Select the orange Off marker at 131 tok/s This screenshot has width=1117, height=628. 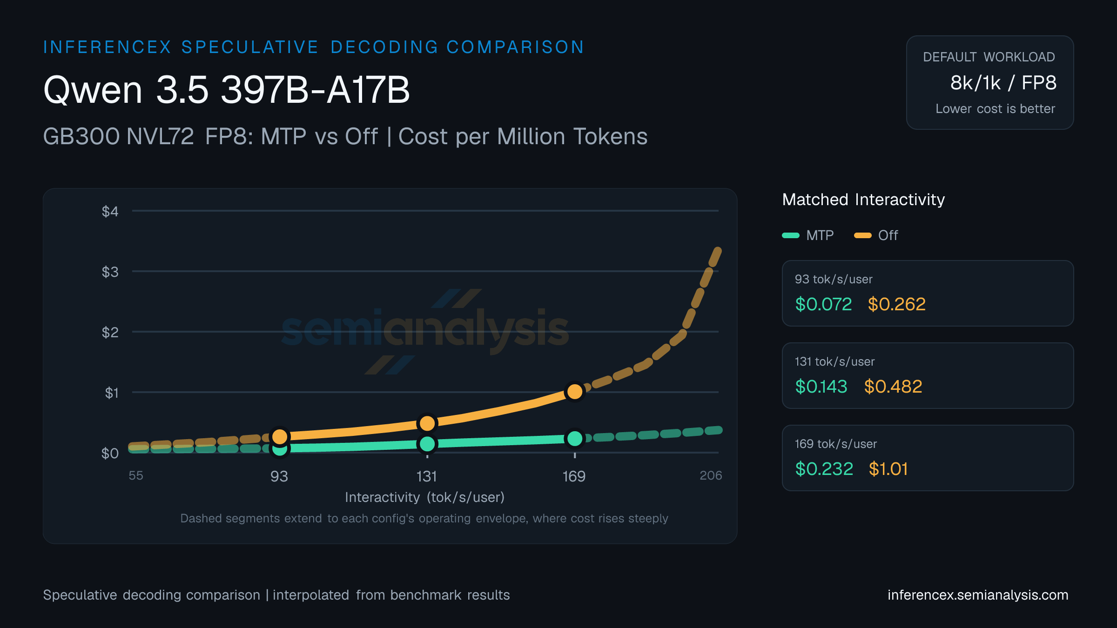click(x=427, y=423)
